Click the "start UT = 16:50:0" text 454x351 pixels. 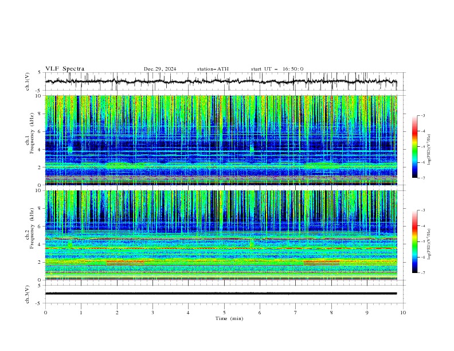tap(277, 69)
